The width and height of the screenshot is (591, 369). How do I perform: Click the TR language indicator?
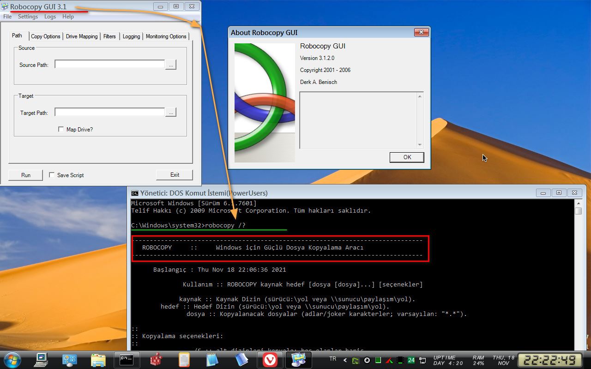click(x=332, y=358)
